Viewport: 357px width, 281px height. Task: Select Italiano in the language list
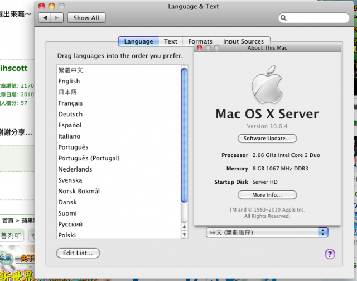pos(119,136)
